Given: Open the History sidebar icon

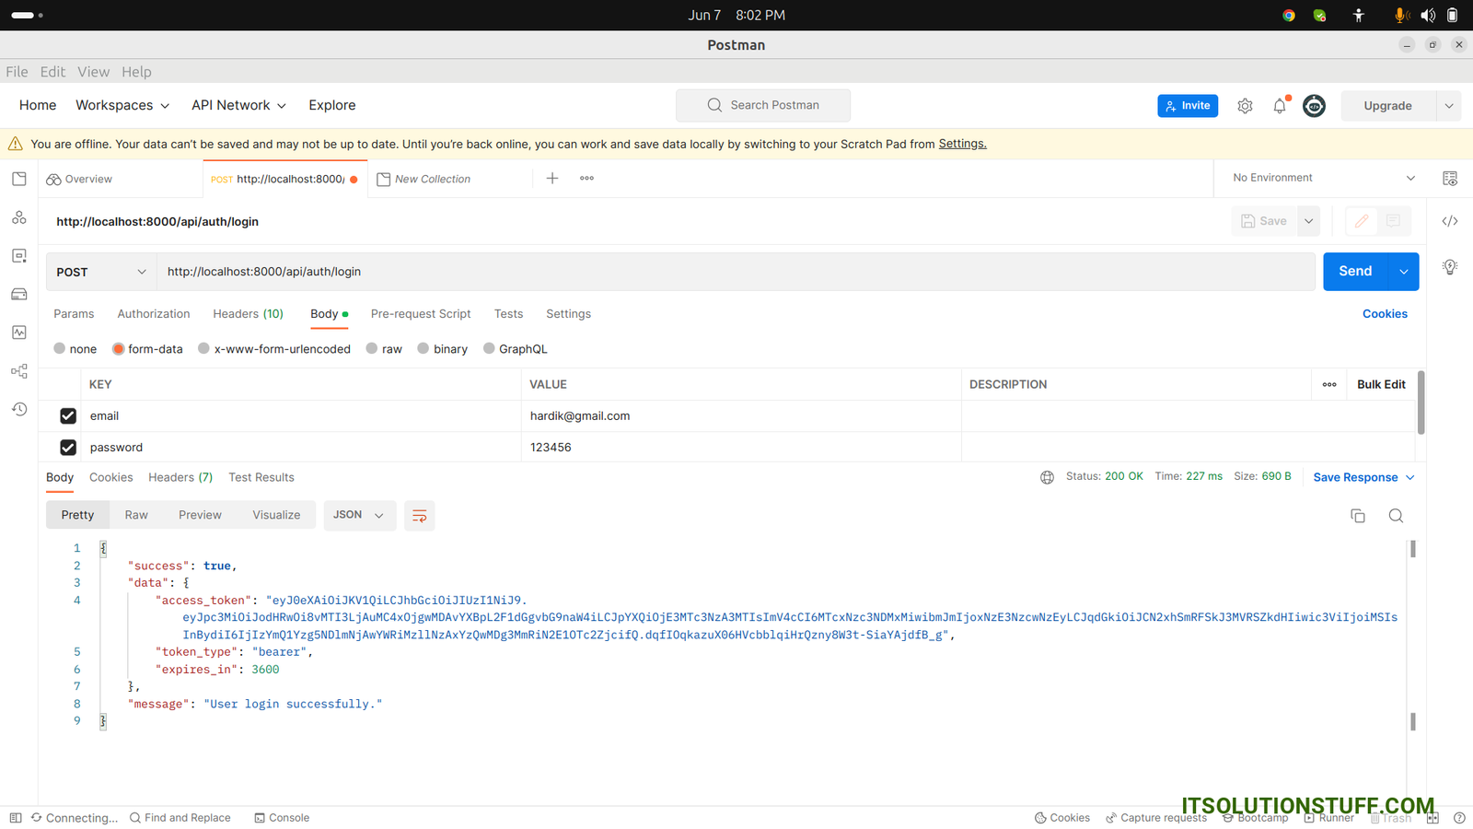Looking at the screenshot, I should [19, 409].
